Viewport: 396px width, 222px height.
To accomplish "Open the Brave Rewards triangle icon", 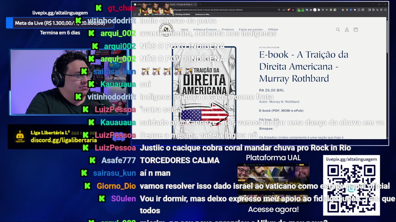I will (x=293, y=10).
